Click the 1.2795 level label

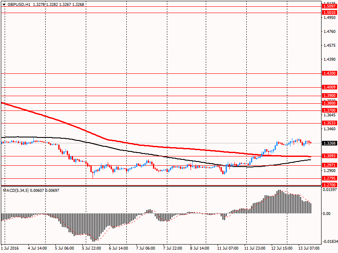coord(330,178)
